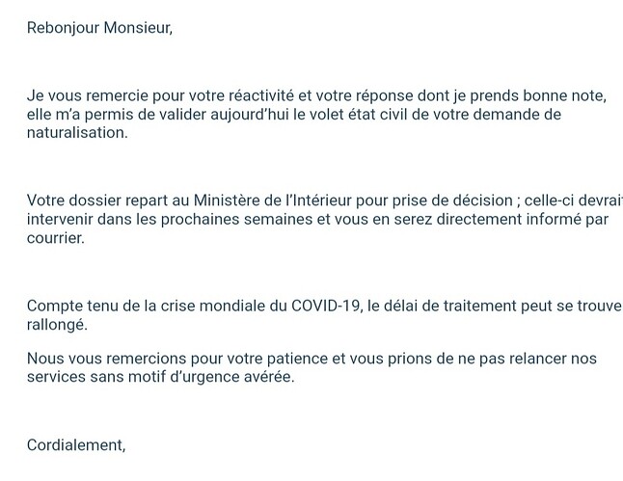Click the word 'décision' before the semicolon
The width and height of the screenshot is (623, 481).
(x=481, y=200)
